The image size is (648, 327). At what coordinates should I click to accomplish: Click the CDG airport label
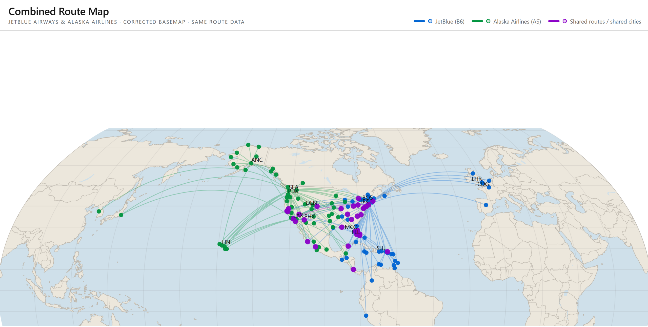tap(483, 184)
